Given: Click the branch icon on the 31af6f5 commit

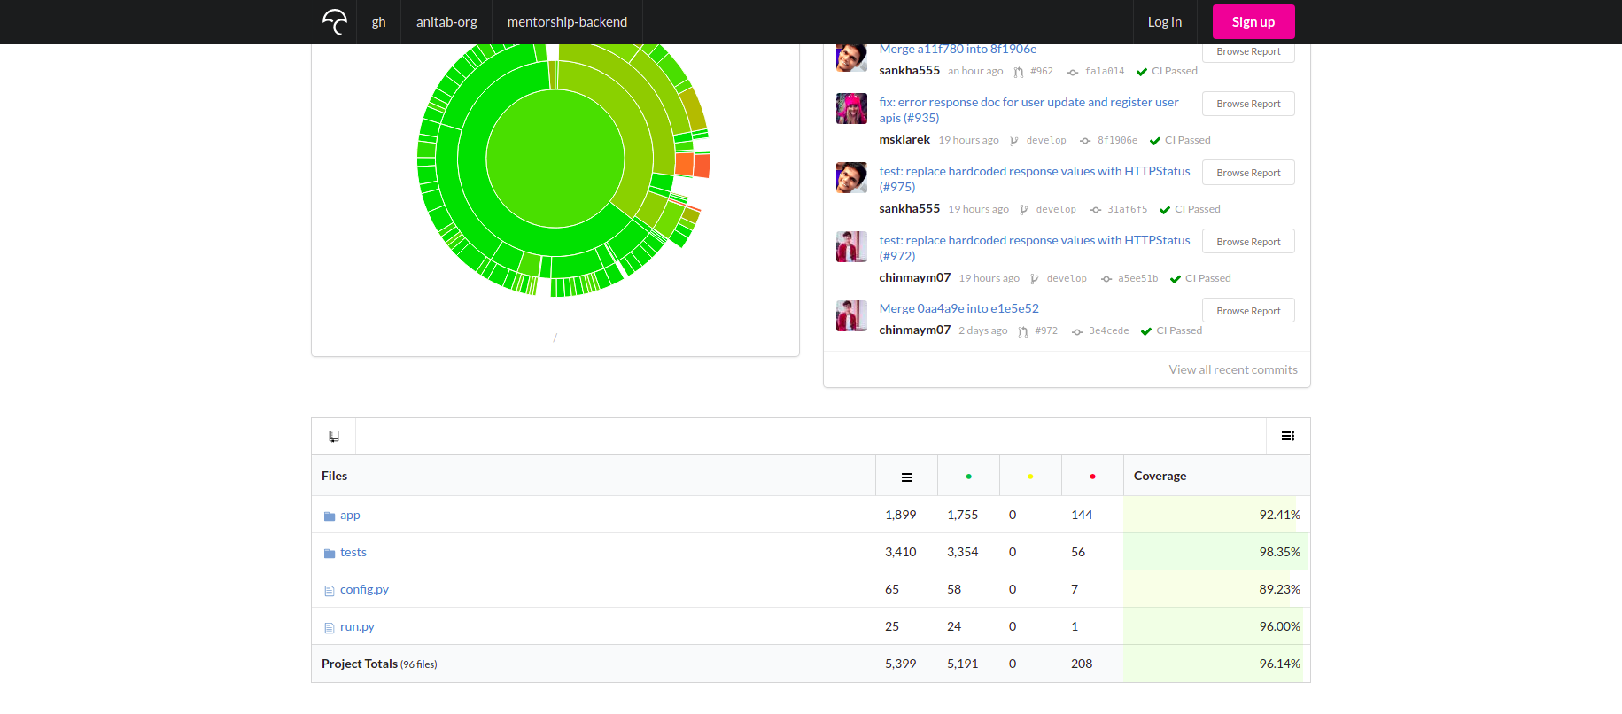Looking at the screenshot, I should point(1024,210).
